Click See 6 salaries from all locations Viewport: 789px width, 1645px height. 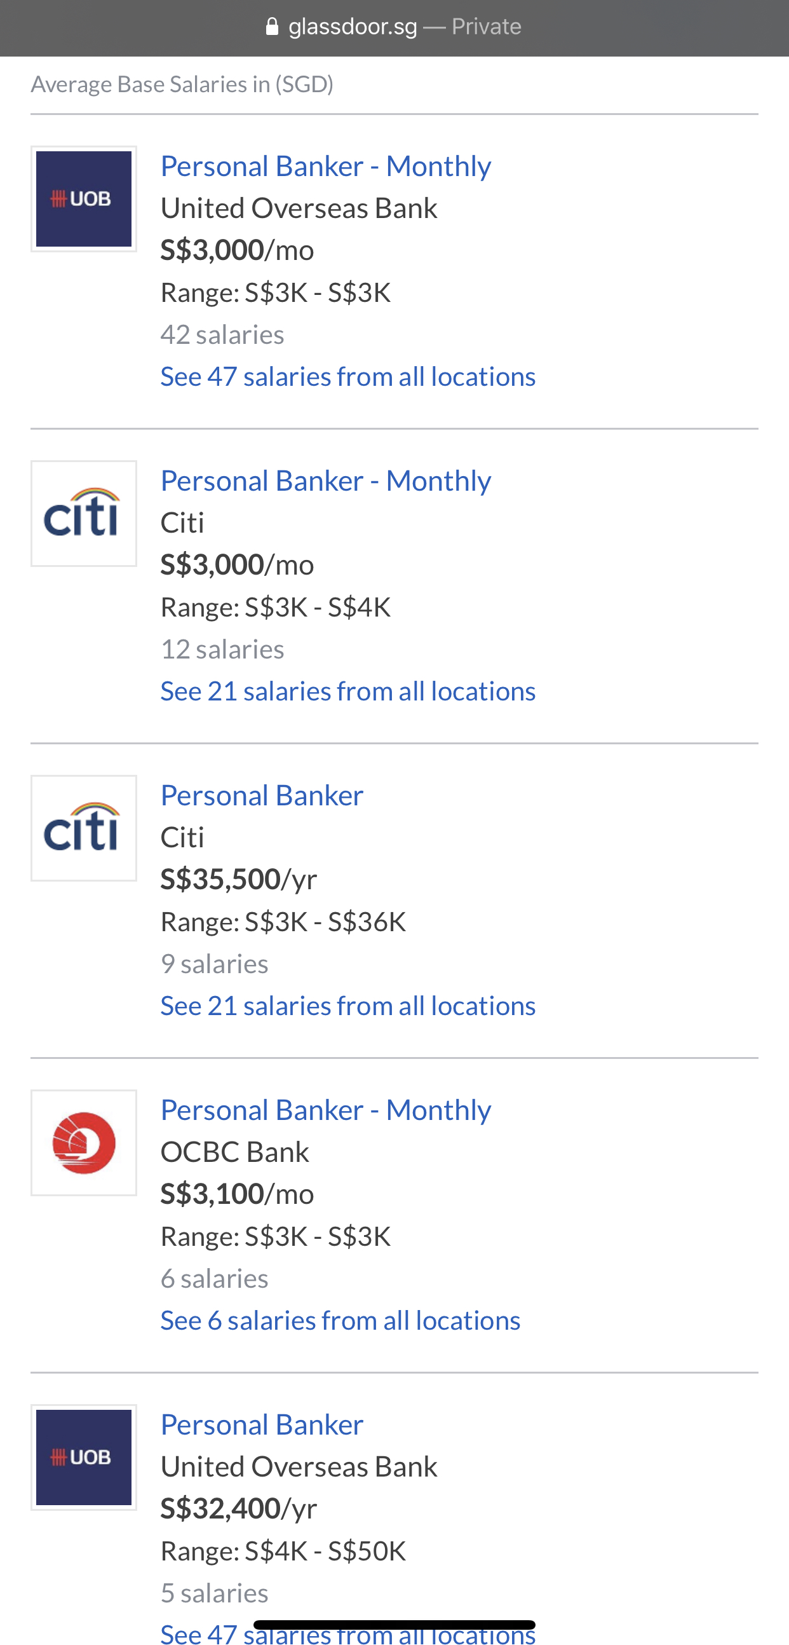point(341,1321)
